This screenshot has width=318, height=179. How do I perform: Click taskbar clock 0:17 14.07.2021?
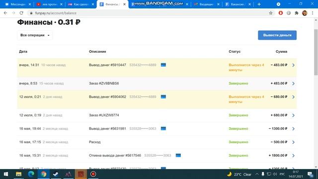[296, 174]
